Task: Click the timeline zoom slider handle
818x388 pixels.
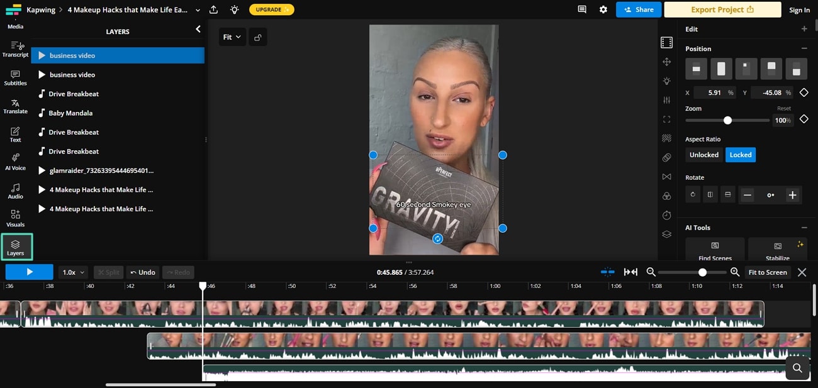Action: point(702,272)
